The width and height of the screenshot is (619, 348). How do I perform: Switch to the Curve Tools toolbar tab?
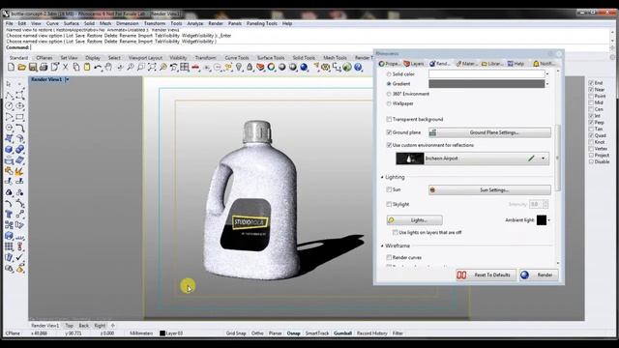point(237,58)
